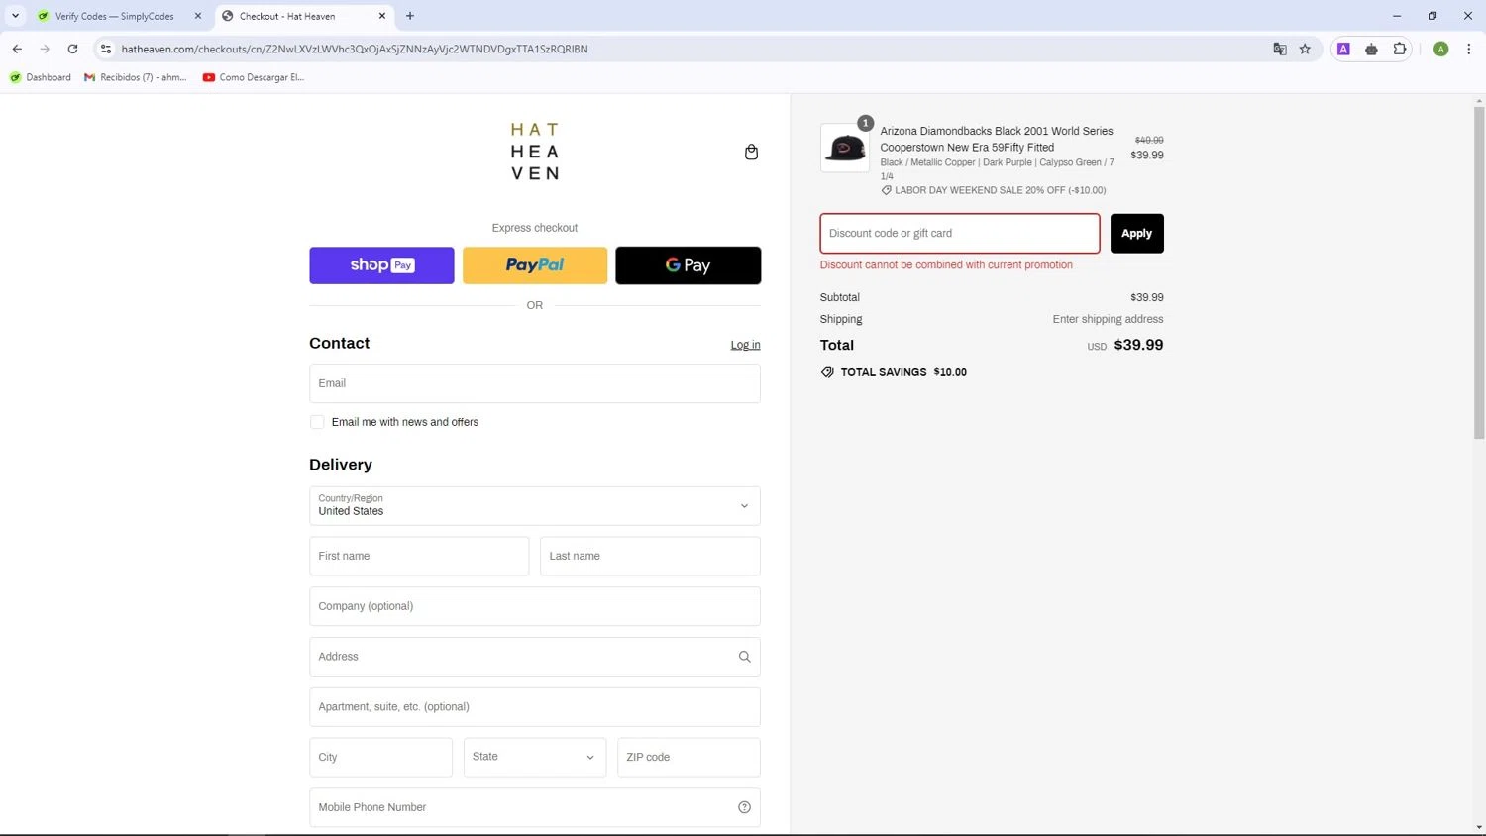Open the Chrome profile avatar
The image size is (1486, 836).
click(1440, 49)
